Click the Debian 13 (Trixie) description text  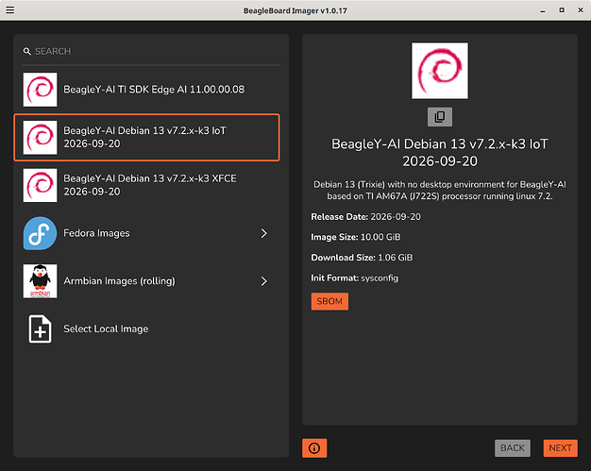tap(440, 191)
